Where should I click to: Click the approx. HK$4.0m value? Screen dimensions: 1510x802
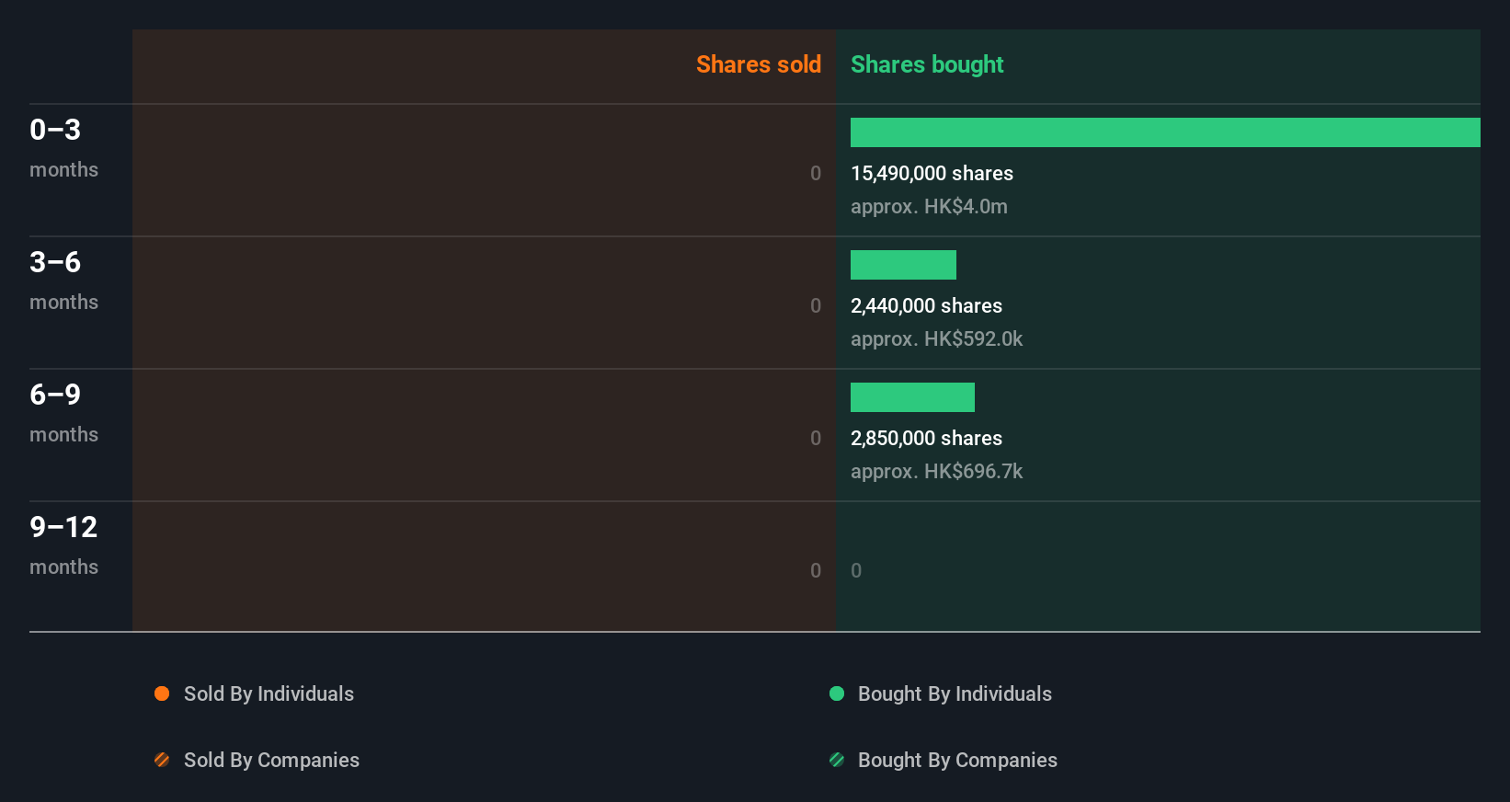(x=929, y=206)
